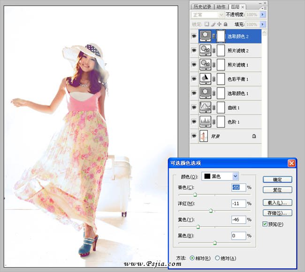305x272 pixels.
Task: Expand the 不透明度 opacity arrow
Action: tap(263, 15)
